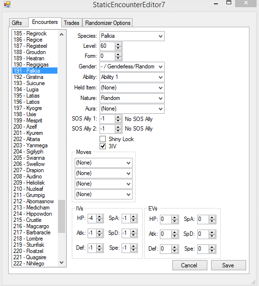Click the encounter list scroll down arrow
Screen dimensions: 259x286
[62, 263]
